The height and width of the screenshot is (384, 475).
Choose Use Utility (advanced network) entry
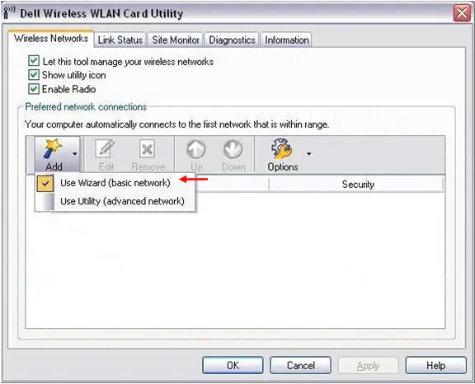[122, 201]
